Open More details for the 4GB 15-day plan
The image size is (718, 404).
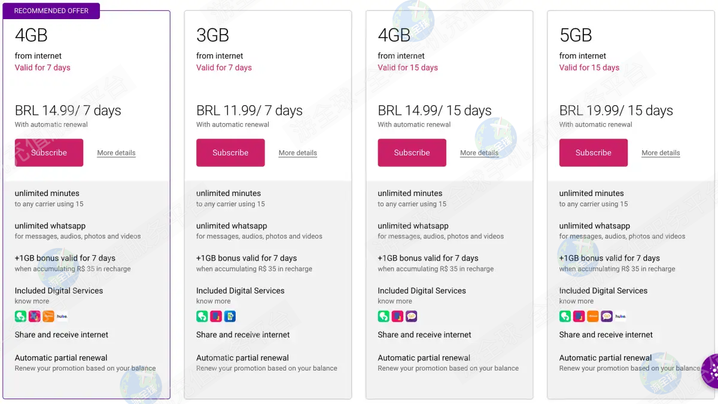tap(479, 153)
